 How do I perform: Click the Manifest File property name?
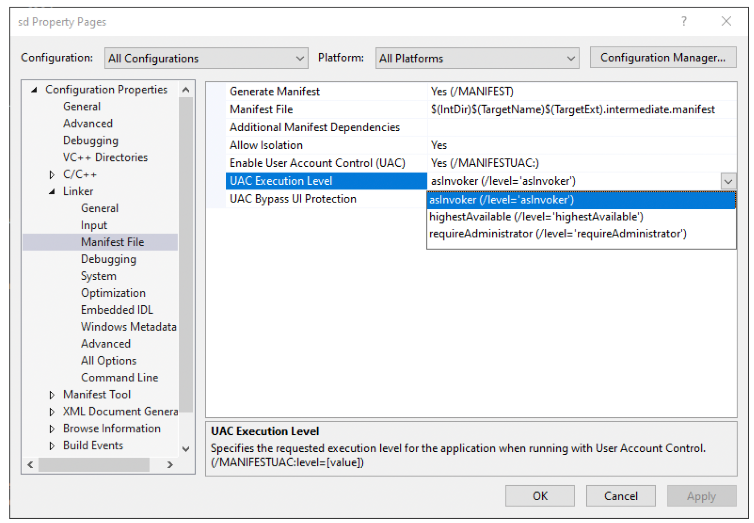tap(261, 109)
